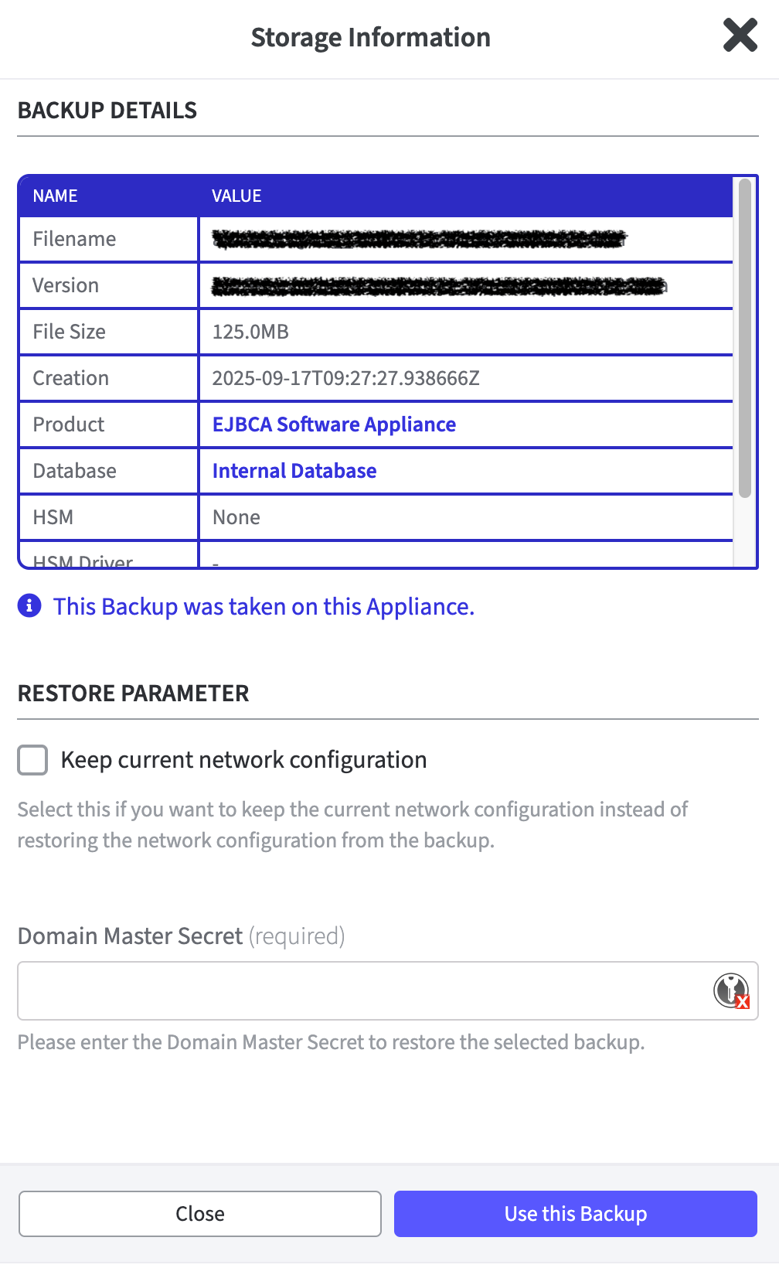
Task: Close the Storage Information dialog via the X
Action: [740, 35]
